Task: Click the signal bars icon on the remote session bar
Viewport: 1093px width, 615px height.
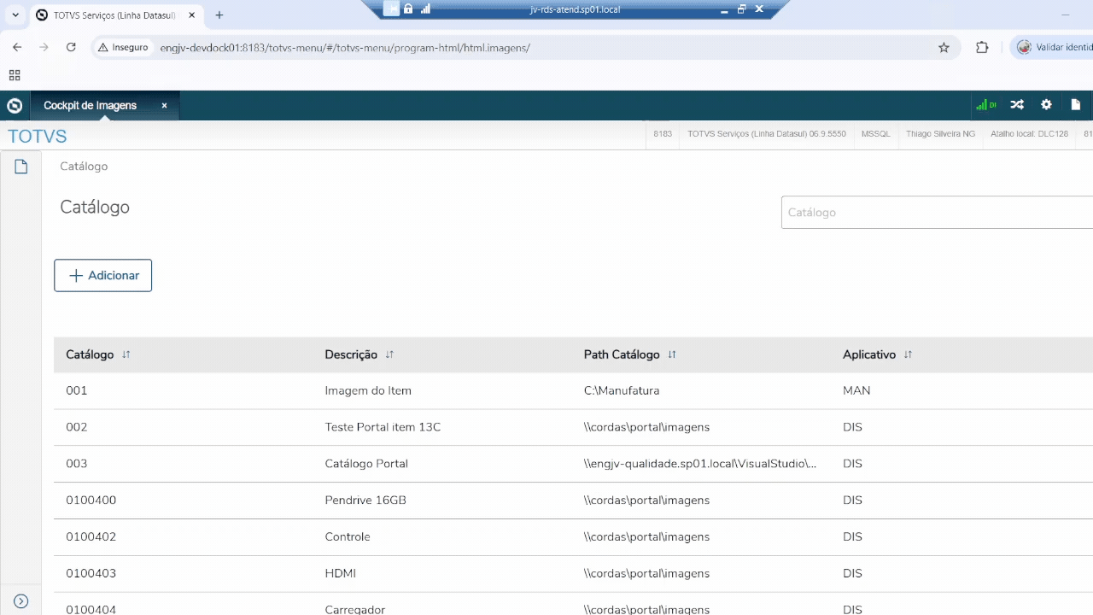Action: click(x=425, y=9)
